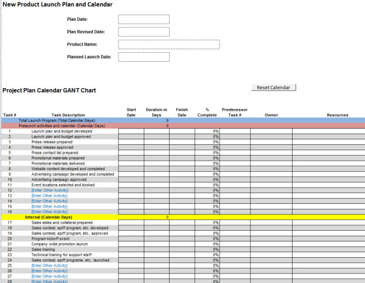Select 'Press release approved' task cell
Viewport: 365px width, 283px height.
point(52,147)
